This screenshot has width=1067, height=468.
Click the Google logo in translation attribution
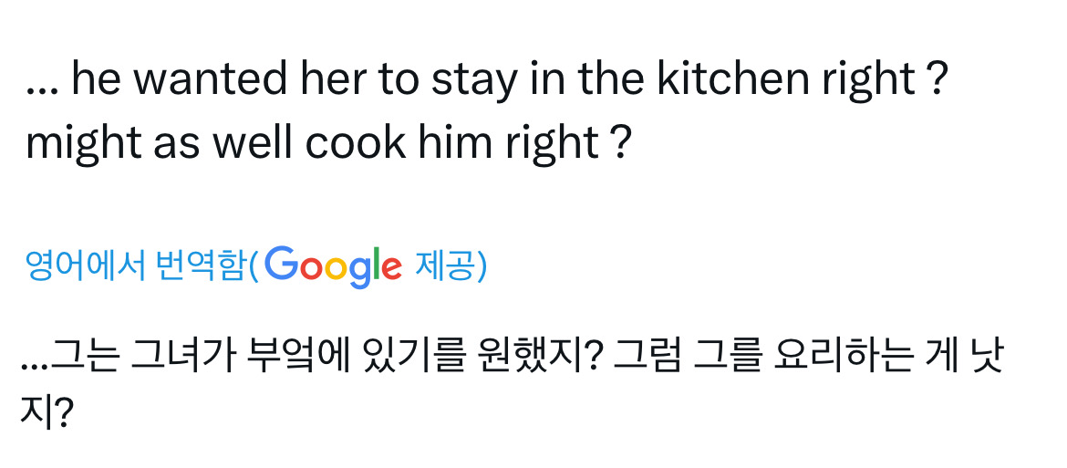point(333,267)
